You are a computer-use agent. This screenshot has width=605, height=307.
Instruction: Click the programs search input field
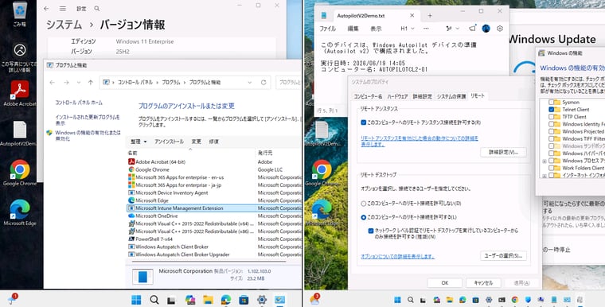pyautogui.click(x=289, y=83)
